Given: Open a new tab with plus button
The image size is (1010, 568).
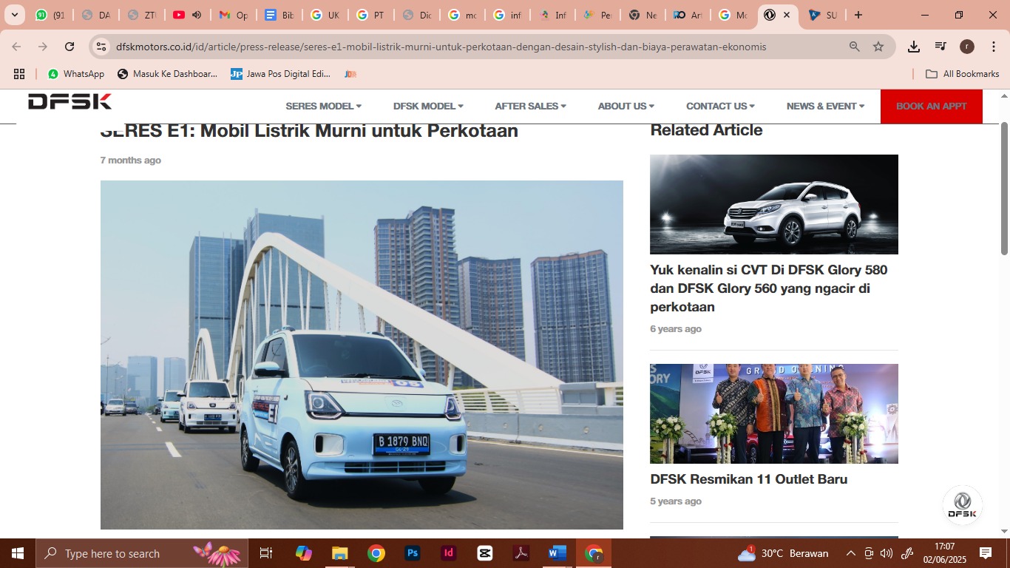Looking at the screenshot, I should click(x=858, y=15).
